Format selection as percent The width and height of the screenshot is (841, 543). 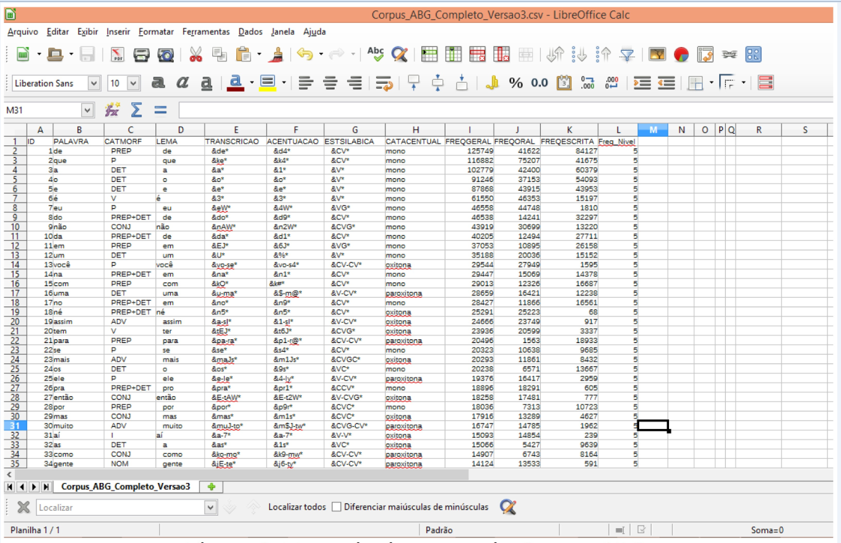pos(515,83)
